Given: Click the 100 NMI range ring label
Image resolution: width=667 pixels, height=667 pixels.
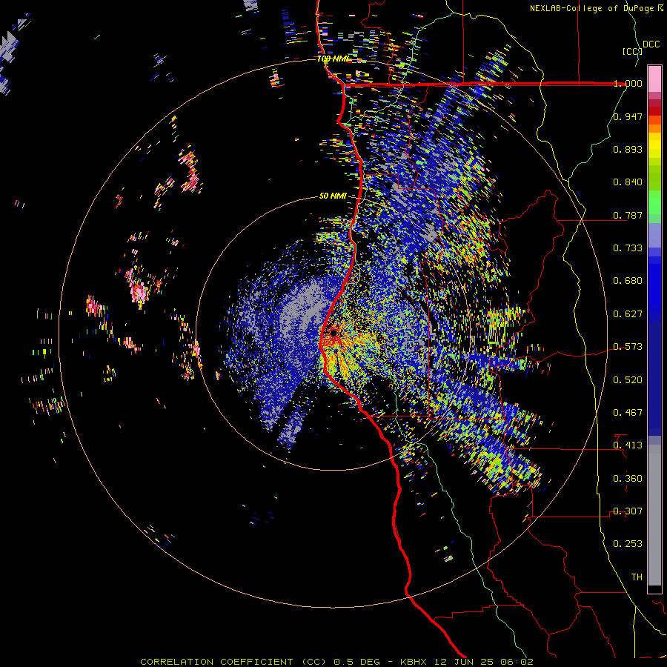Looking at the screenshot, I should click(333, 59).
